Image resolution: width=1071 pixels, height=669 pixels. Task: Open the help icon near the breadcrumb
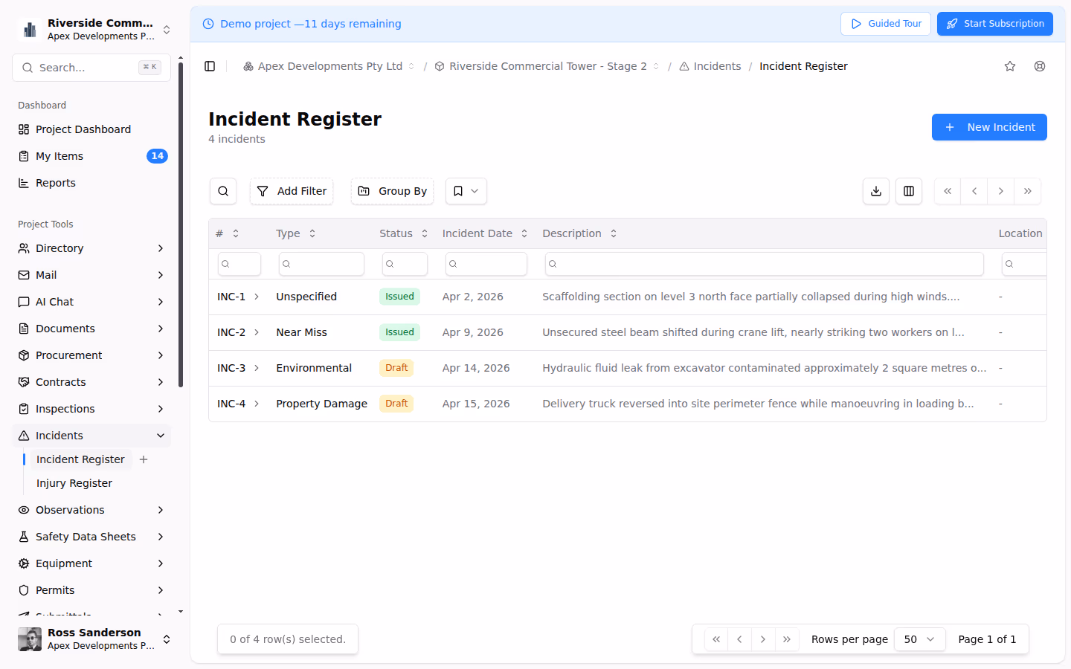[x=1039, y=65]
